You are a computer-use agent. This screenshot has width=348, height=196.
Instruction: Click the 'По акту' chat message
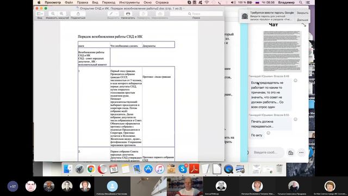257,135
